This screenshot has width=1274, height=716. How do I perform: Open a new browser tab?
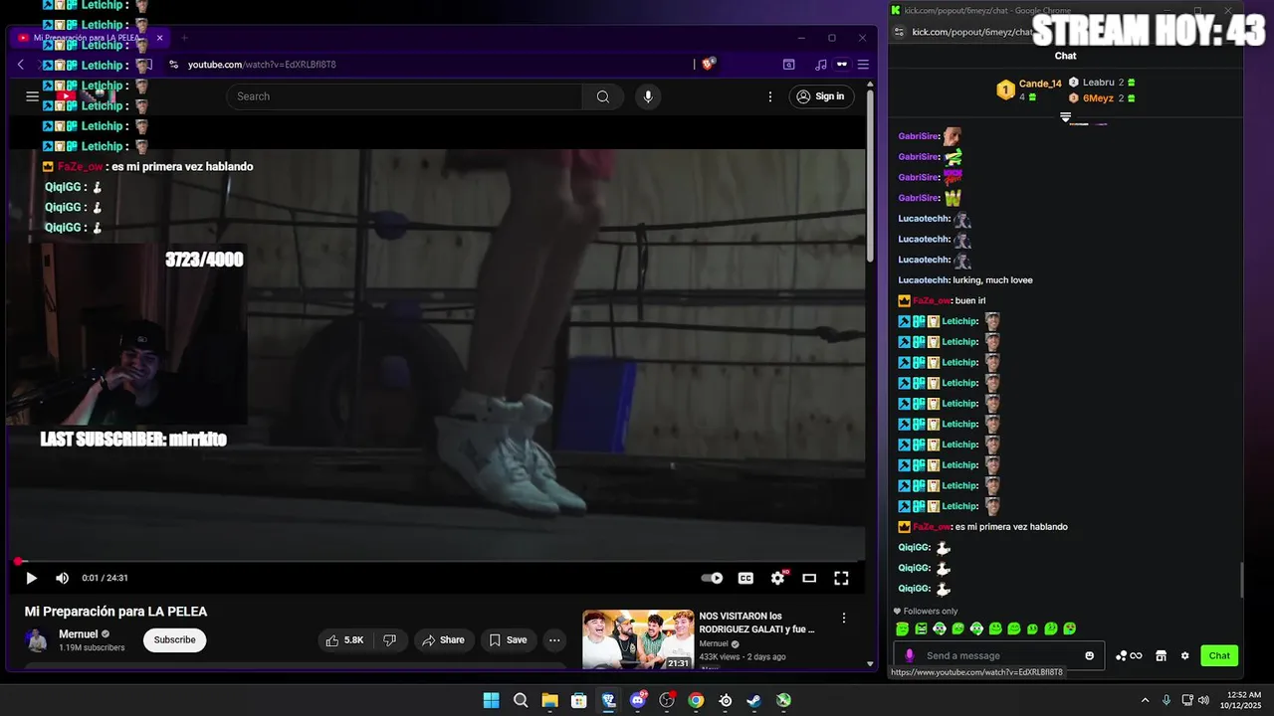184,38
